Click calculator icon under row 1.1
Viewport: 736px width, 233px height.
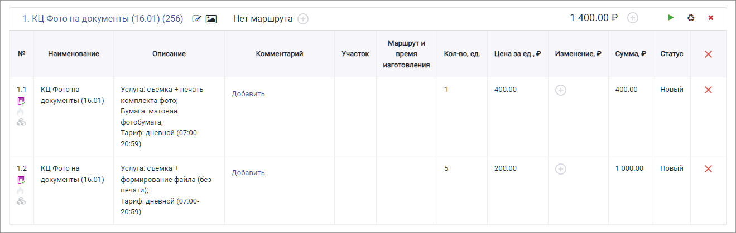(21, 101)
